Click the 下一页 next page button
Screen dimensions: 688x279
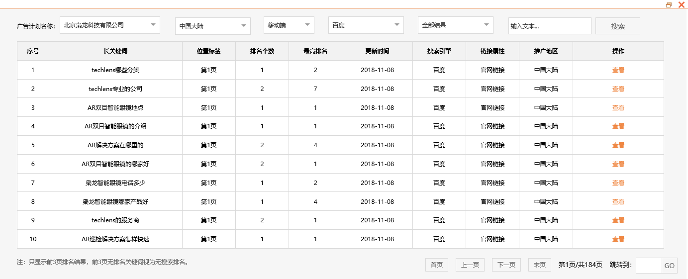[506, 265]
